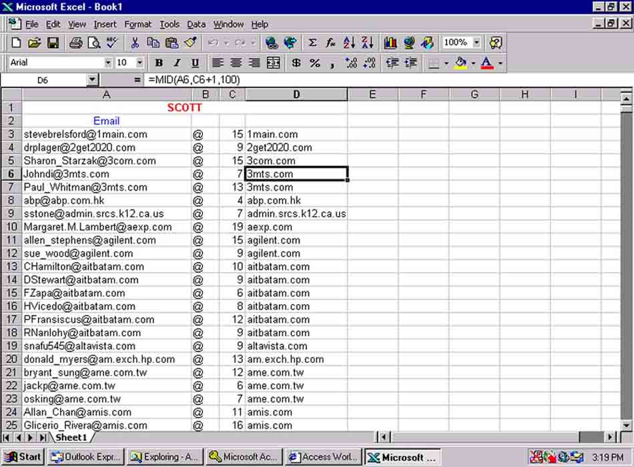
Task: Switch to Microsoft Access taskbar button
Action: pos(244,457)
